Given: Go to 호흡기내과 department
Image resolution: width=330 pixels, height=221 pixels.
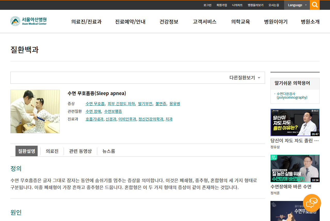Looking at the screenshot, I should pyautogui.click(x=94, y=119).
